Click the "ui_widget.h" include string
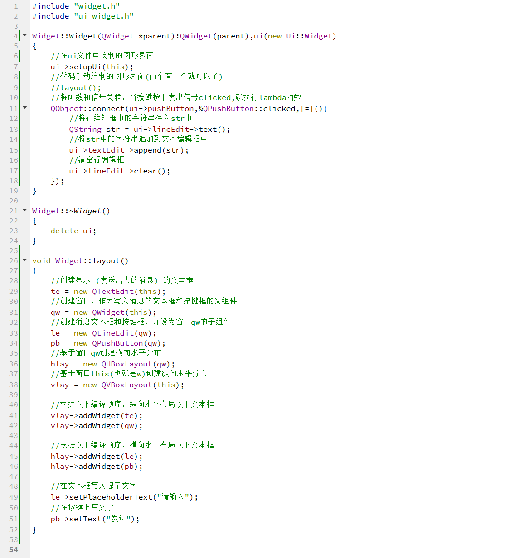Viewport: 505px width, 558px height. (104, 16)
